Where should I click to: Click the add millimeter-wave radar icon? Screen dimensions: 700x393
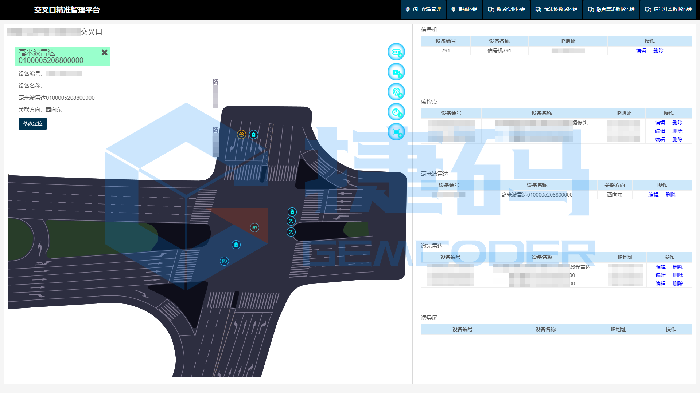[396, 92]
